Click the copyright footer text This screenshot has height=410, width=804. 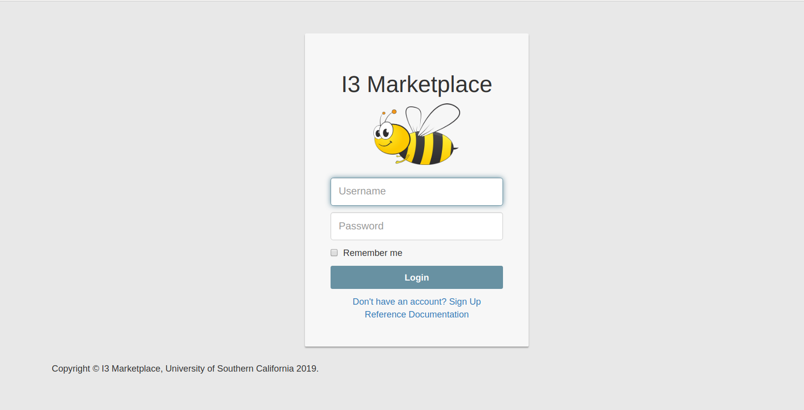tap(185, 369)
